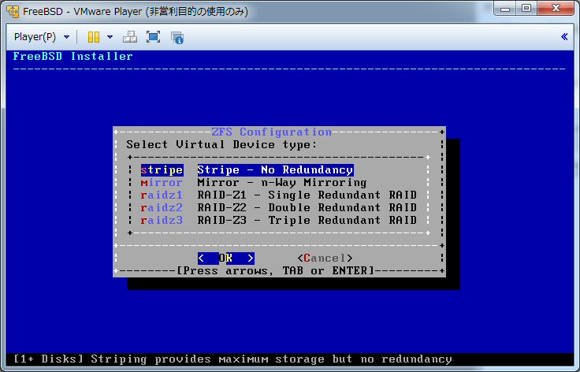Confirm selection with the OK button

tap(226, 258)
